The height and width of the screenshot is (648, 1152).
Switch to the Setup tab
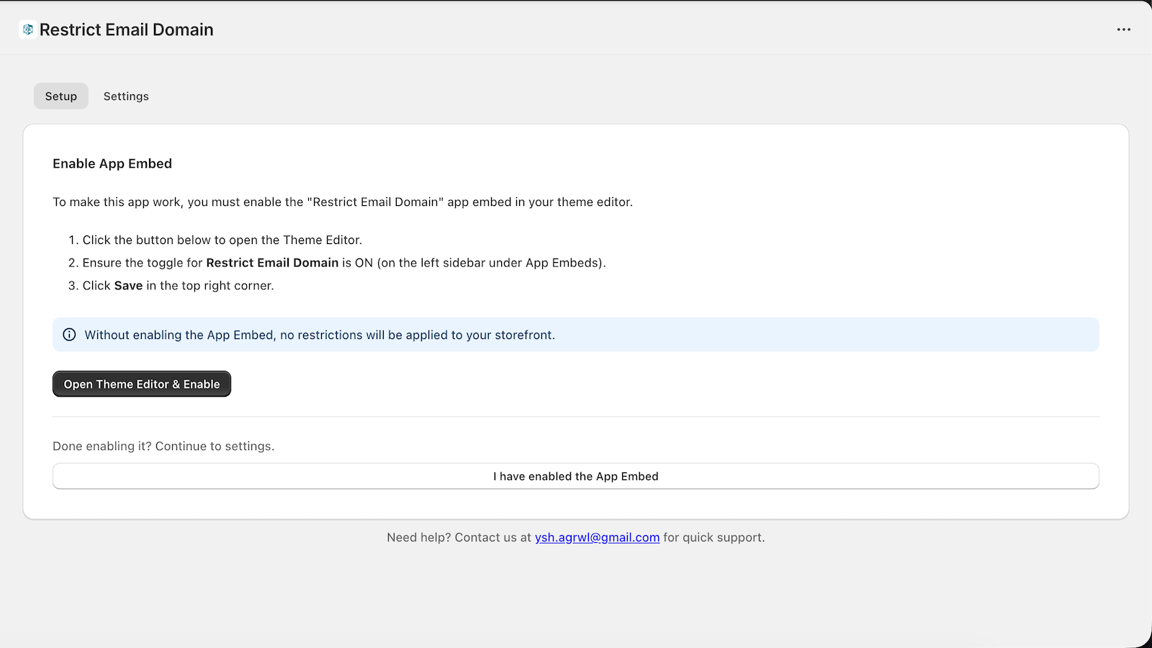click(61, 96)
